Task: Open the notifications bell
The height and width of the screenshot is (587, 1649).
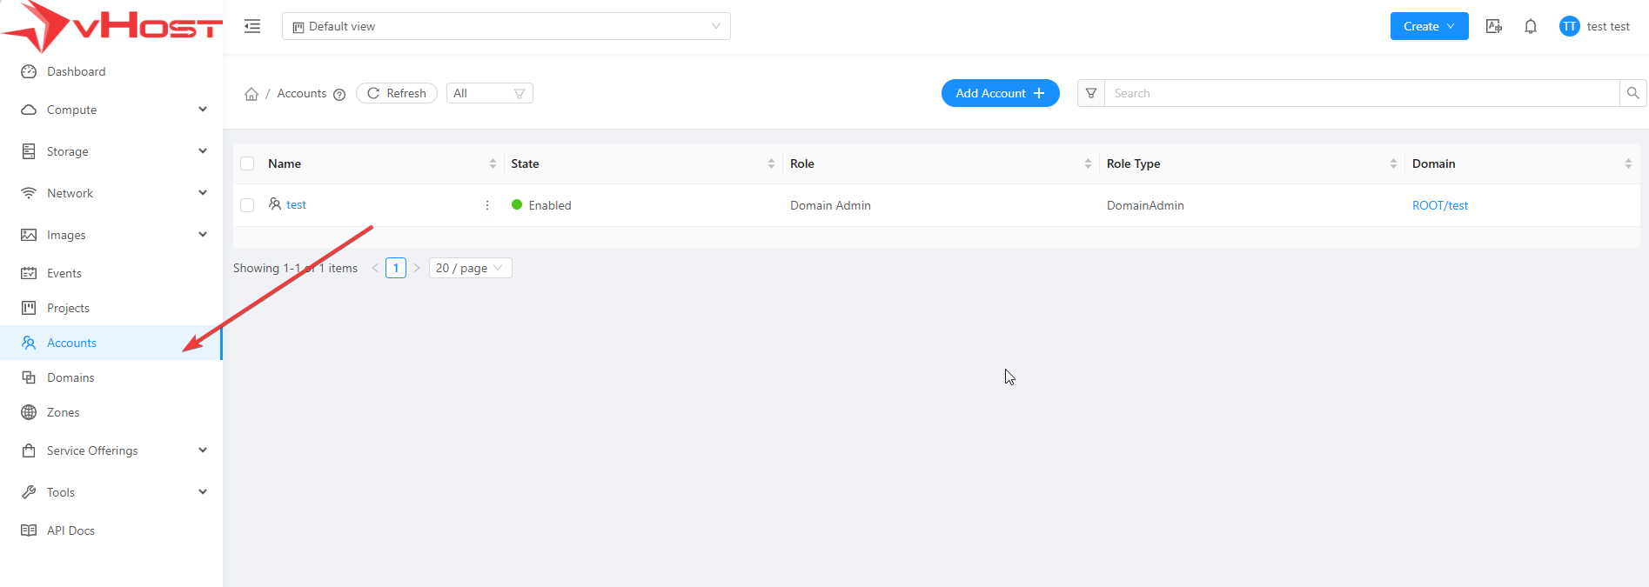Action: click(x=1531, y=26)
